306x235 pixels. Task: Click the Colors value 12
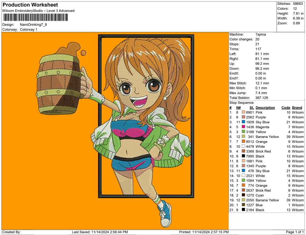(x=295, y=9)
